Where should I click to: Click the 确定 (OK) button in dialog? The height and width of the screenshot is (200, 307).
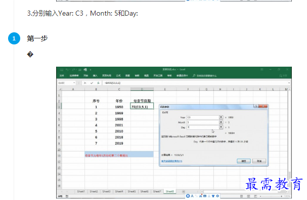(x=244, y=161)
